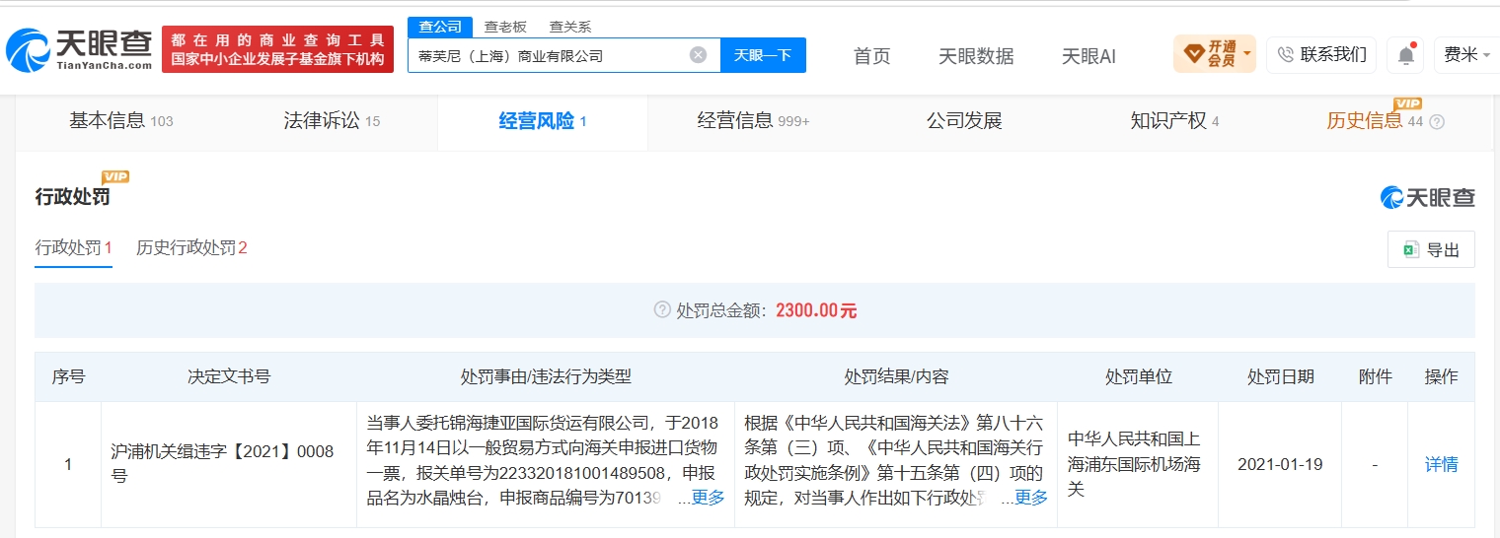Open 天眼AI in the top navigation
1500x538 pixels.
[x=1088, y=56]
